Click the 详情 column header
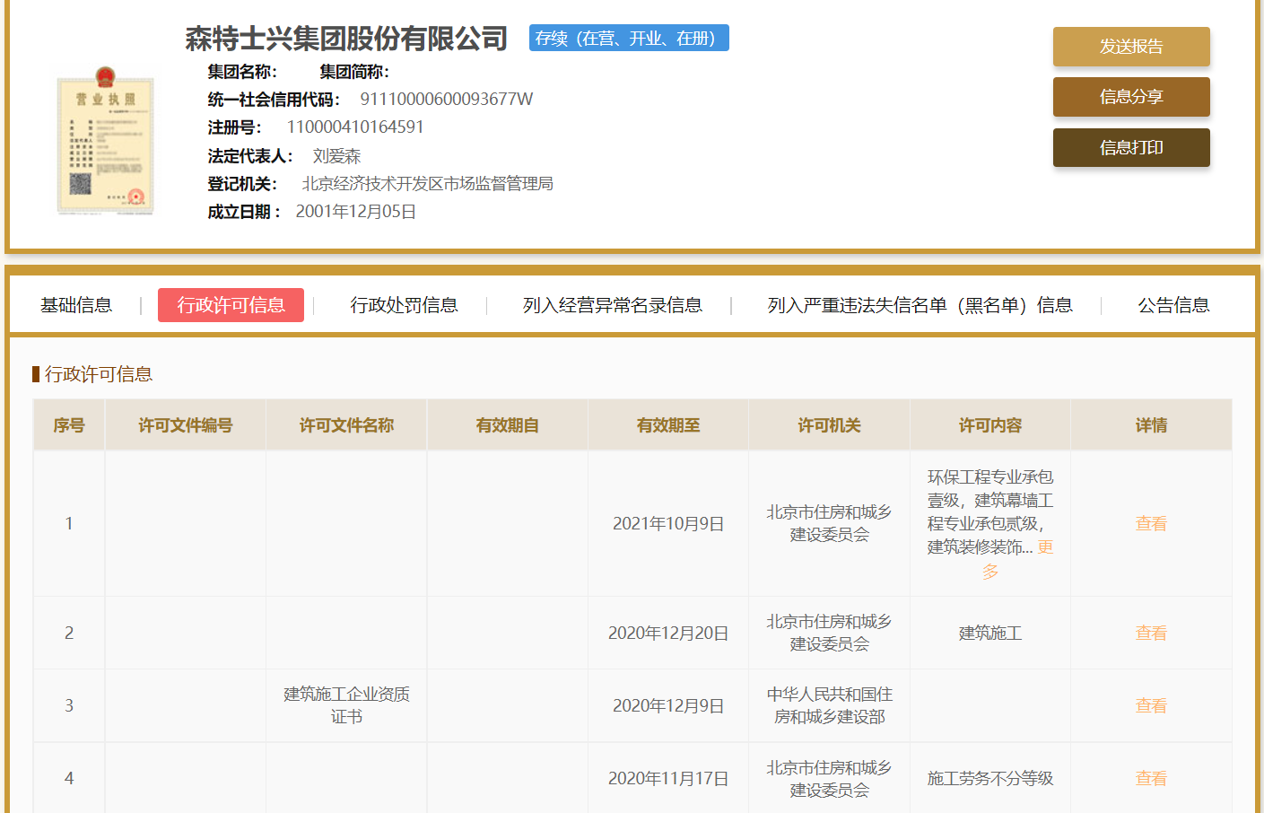 click(1151, 425)
